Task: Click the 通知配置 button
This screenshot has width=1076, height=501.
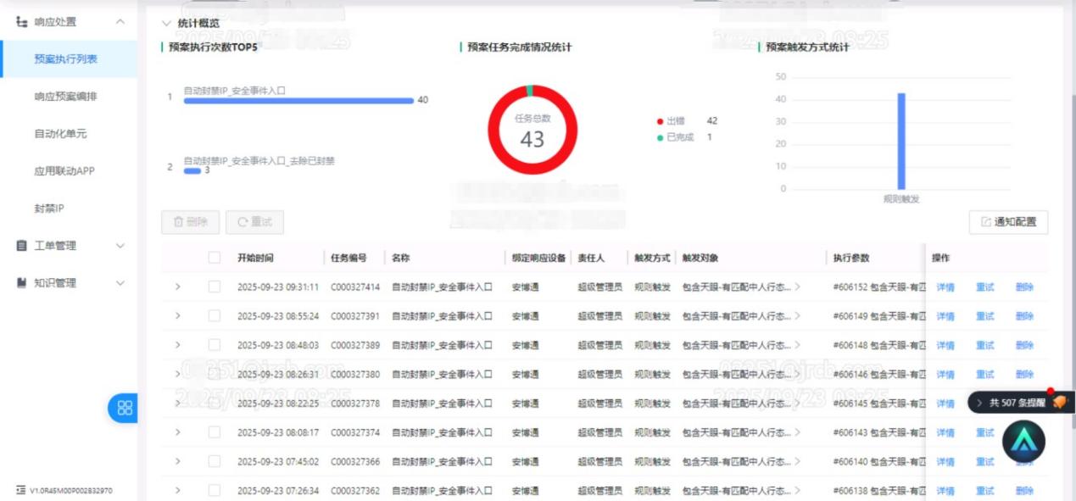Action: tap(1008, 222)
